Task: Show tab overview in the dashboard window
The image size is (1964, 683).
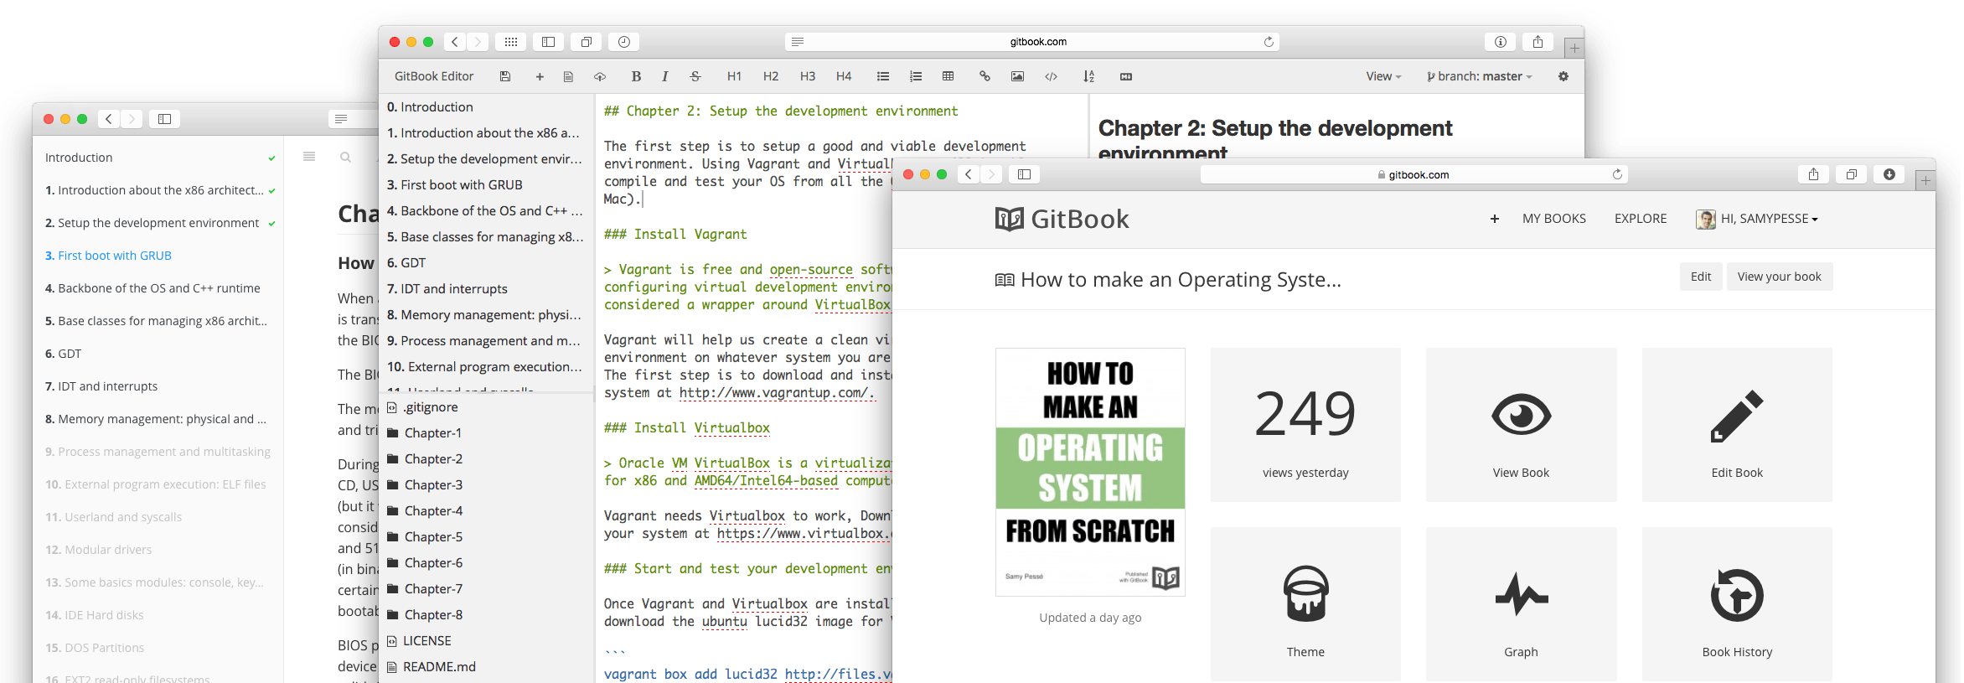Action: pos(1852,174)
